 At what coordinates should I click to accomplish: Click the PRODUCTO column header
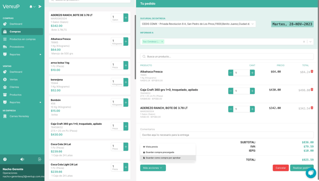146,65
